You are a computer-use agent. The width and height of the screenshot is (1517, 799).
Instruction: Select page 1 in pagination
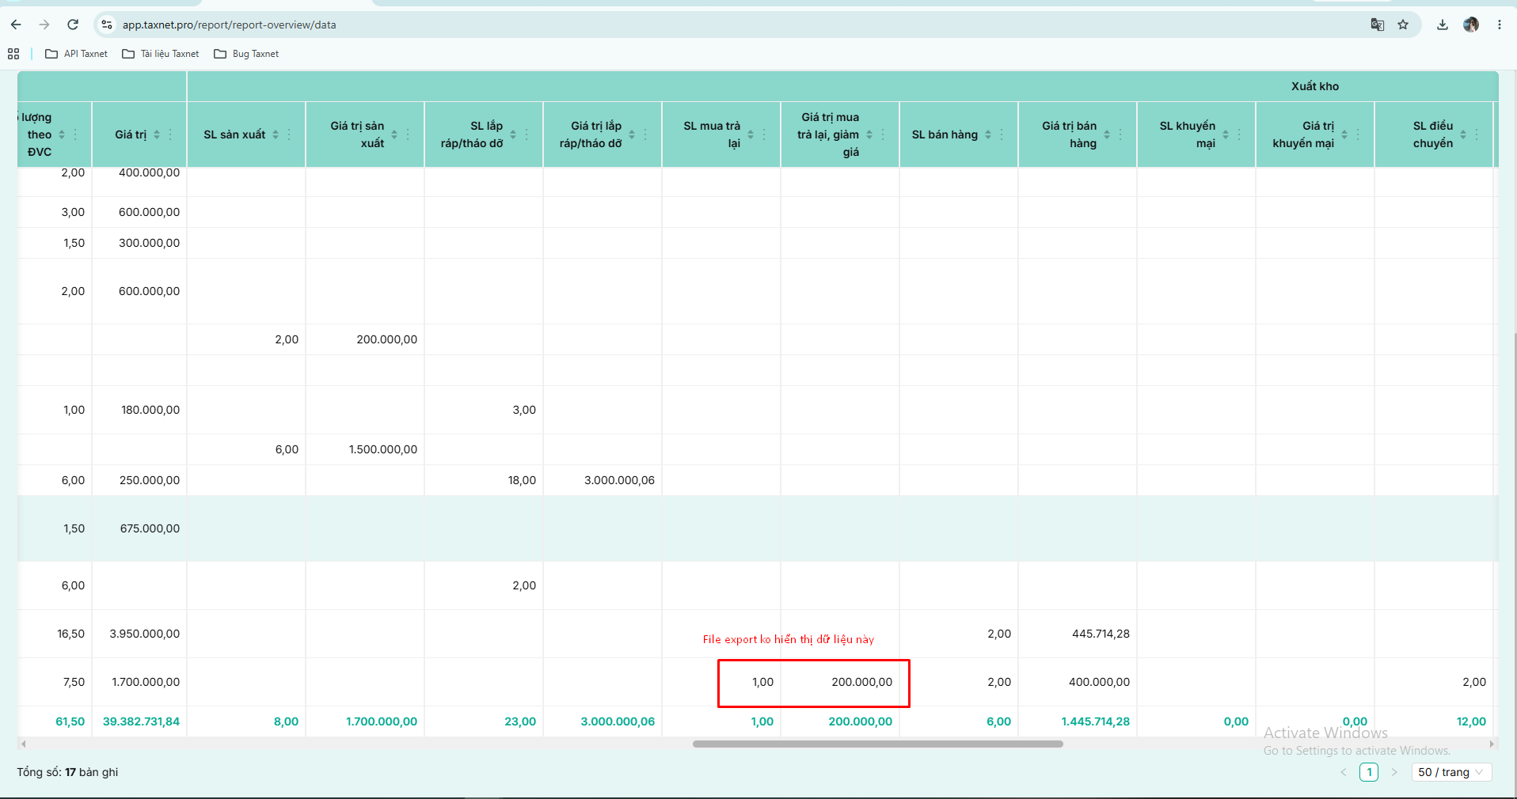point(1369,772)
